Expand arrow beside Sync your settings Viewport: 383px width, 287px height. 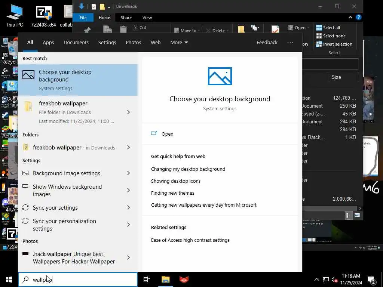129,208
